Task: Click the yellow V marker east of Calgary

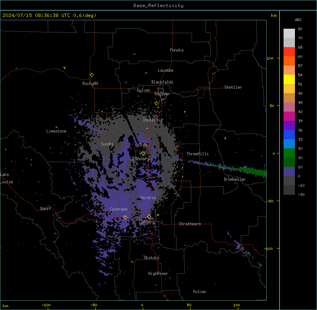Action: coord(158,215)
